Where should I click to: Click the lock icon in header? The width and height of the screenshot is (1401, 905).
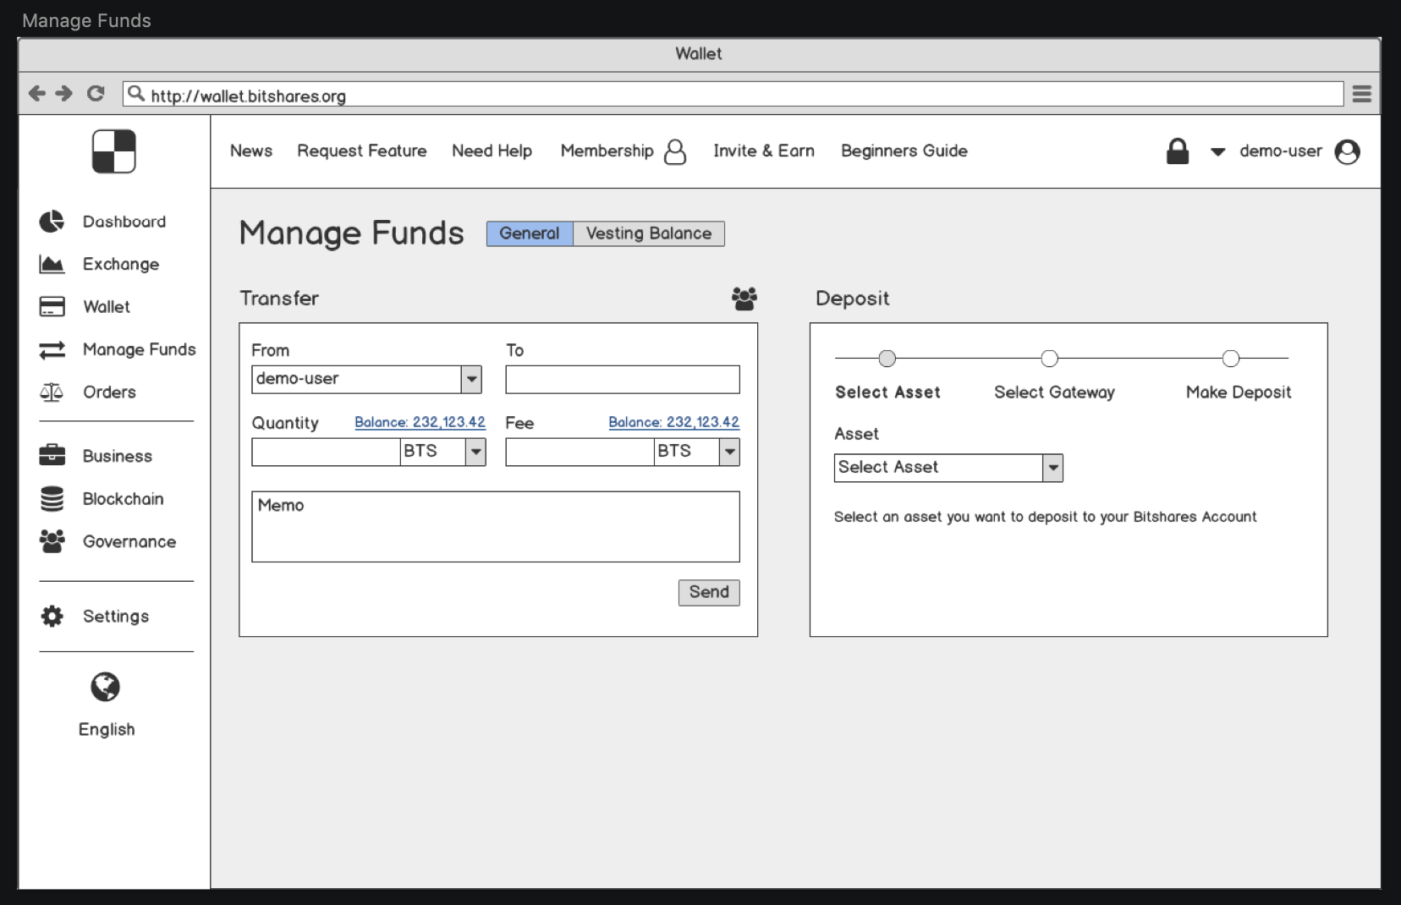tap(1178, 151)
